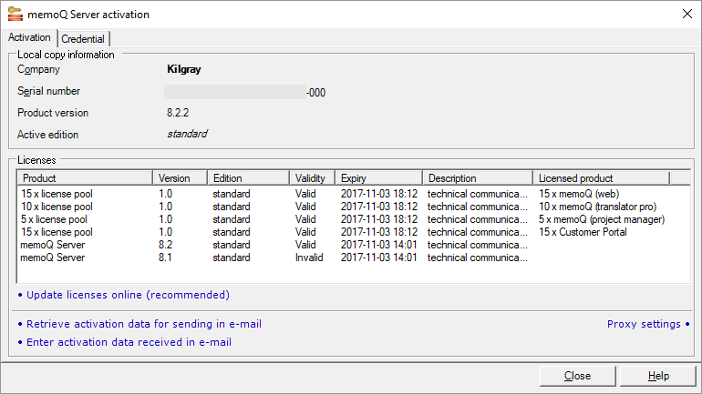The width and height of the screenshot is (702, 394).
Task: Click the Version column header
Action: click(x=180, y=178)
